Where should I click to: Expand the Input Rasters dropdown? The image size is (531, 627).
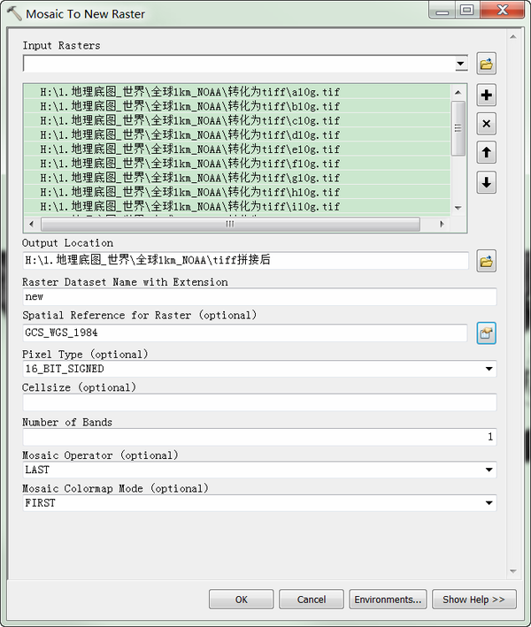pos(461,64)
